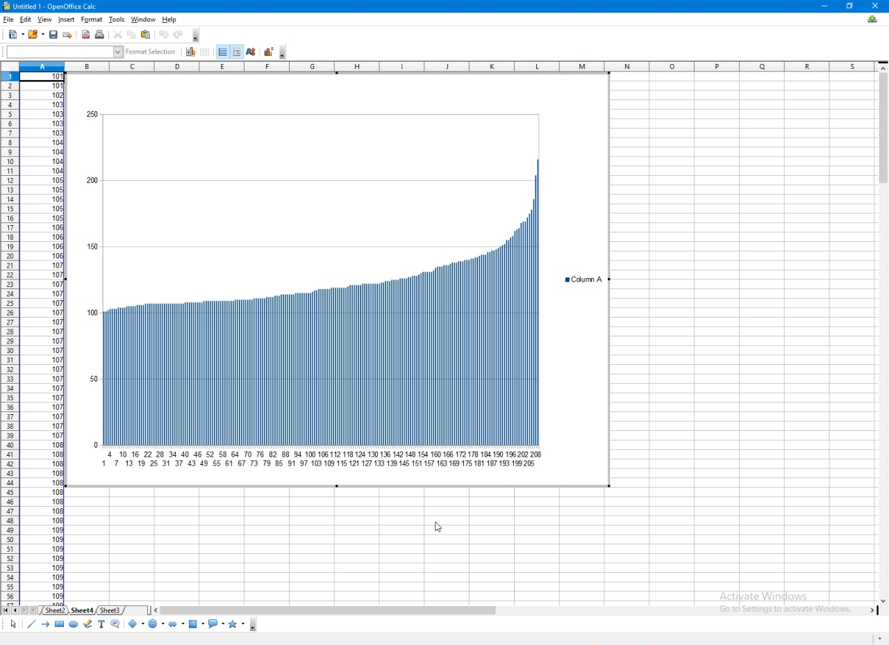The width and height of the screenshot is (889, 645).
Task: Open Chart Type icon in chart toolbar
Action: pos(190,52)
